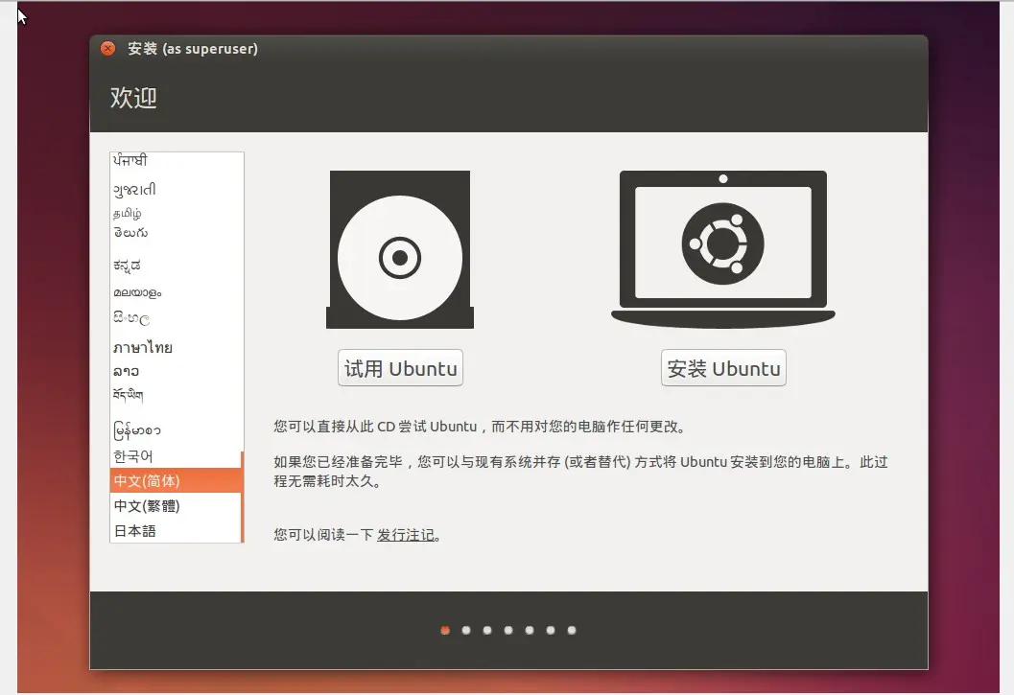Screen dimensions: 1014x695
Task: Select ภาษาไทย in the language list
Action: coord(176,347)
